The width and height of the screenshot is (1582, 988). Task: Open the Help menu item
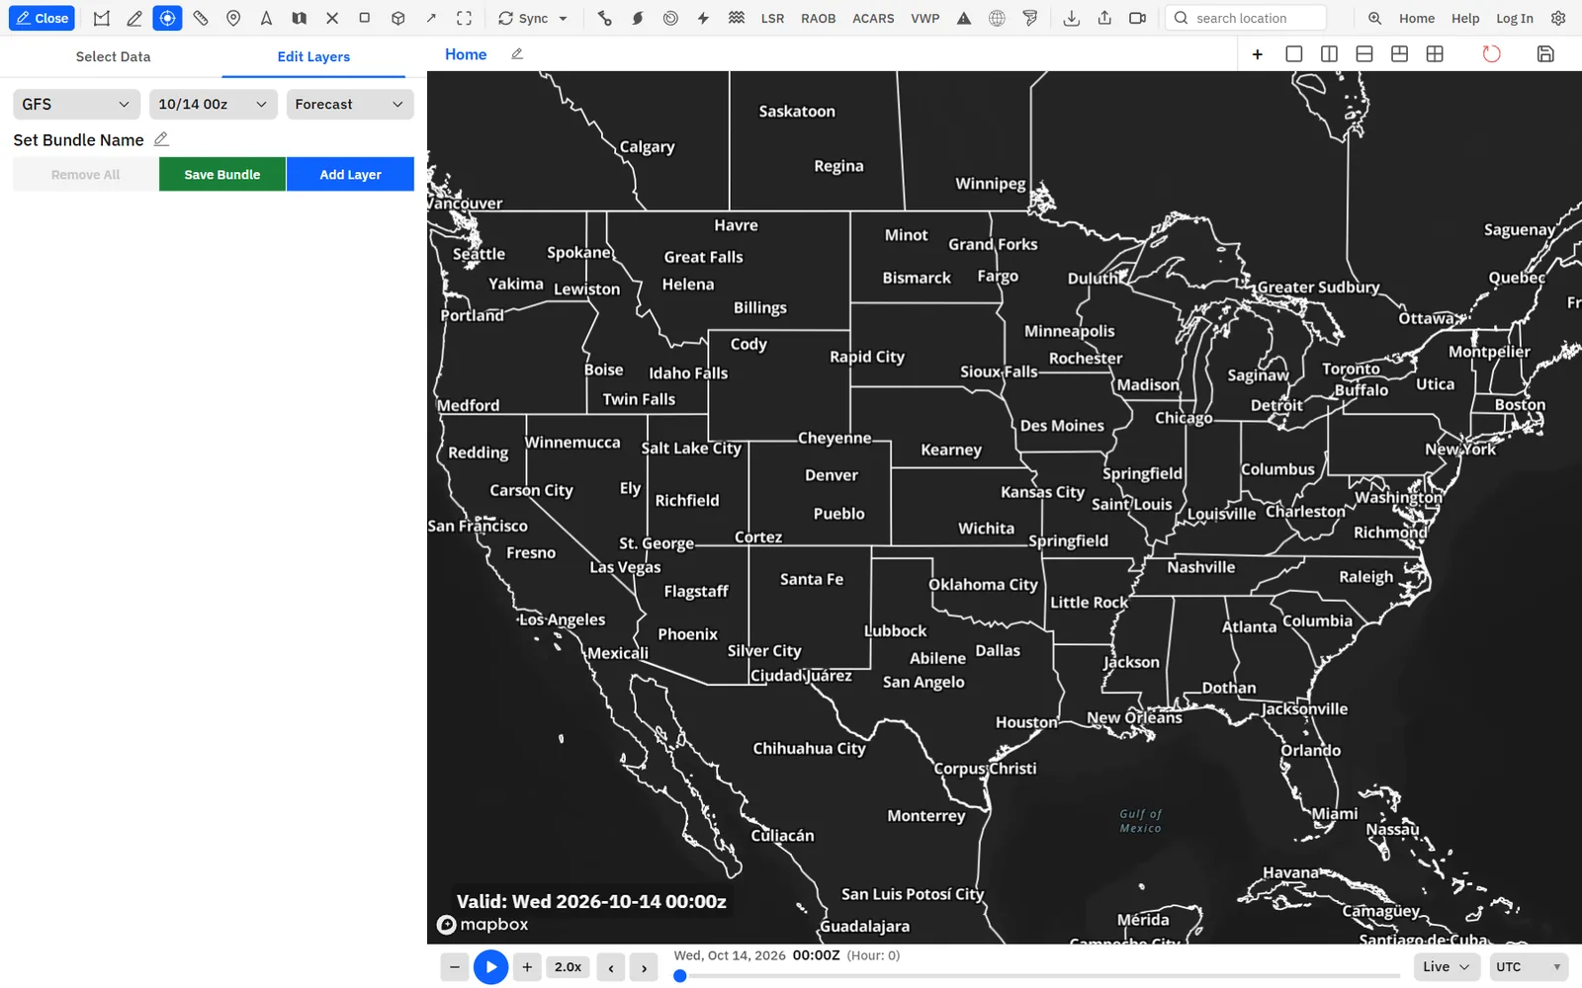pos(1465,18)
